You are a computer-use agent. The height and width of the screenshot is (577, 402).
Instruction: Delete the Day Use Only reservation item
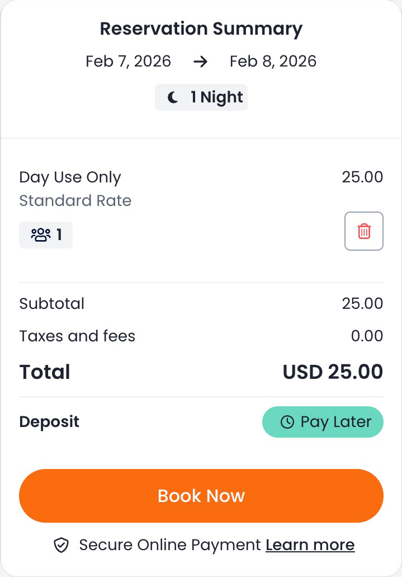pos(364,231)
